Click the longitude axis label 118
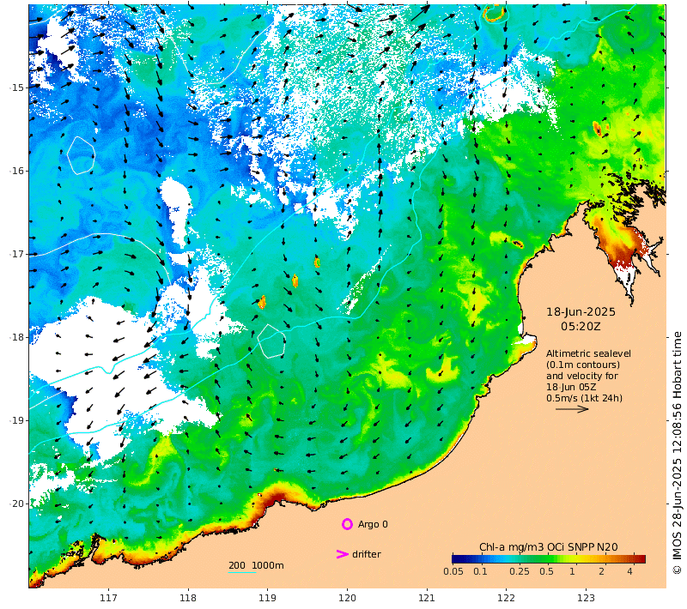The image size is (687, 609). (188, 598)
